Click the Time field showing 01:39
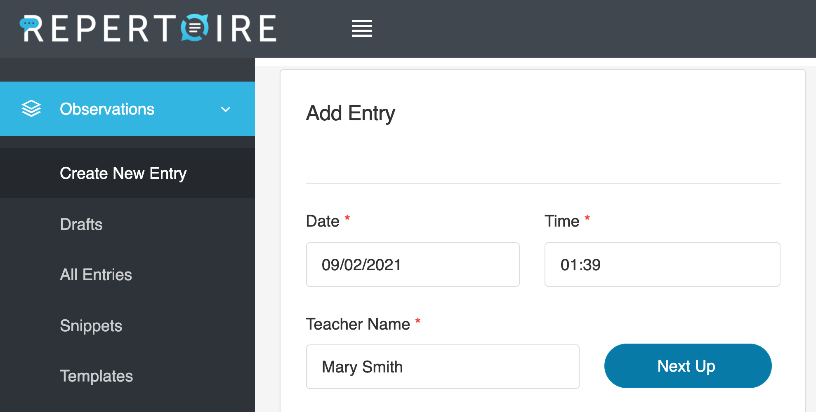Screen dimensions: 816x412 tap(662, 265)
